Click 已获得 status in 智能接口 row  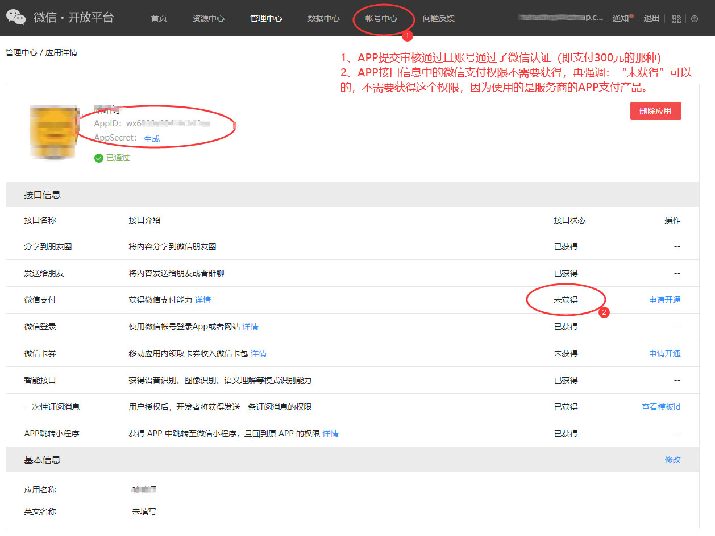tap(566, 380)
